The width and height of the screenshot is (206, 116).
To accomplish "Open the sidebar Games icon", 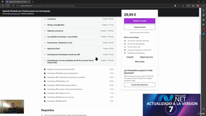I will tap(203, 24).
